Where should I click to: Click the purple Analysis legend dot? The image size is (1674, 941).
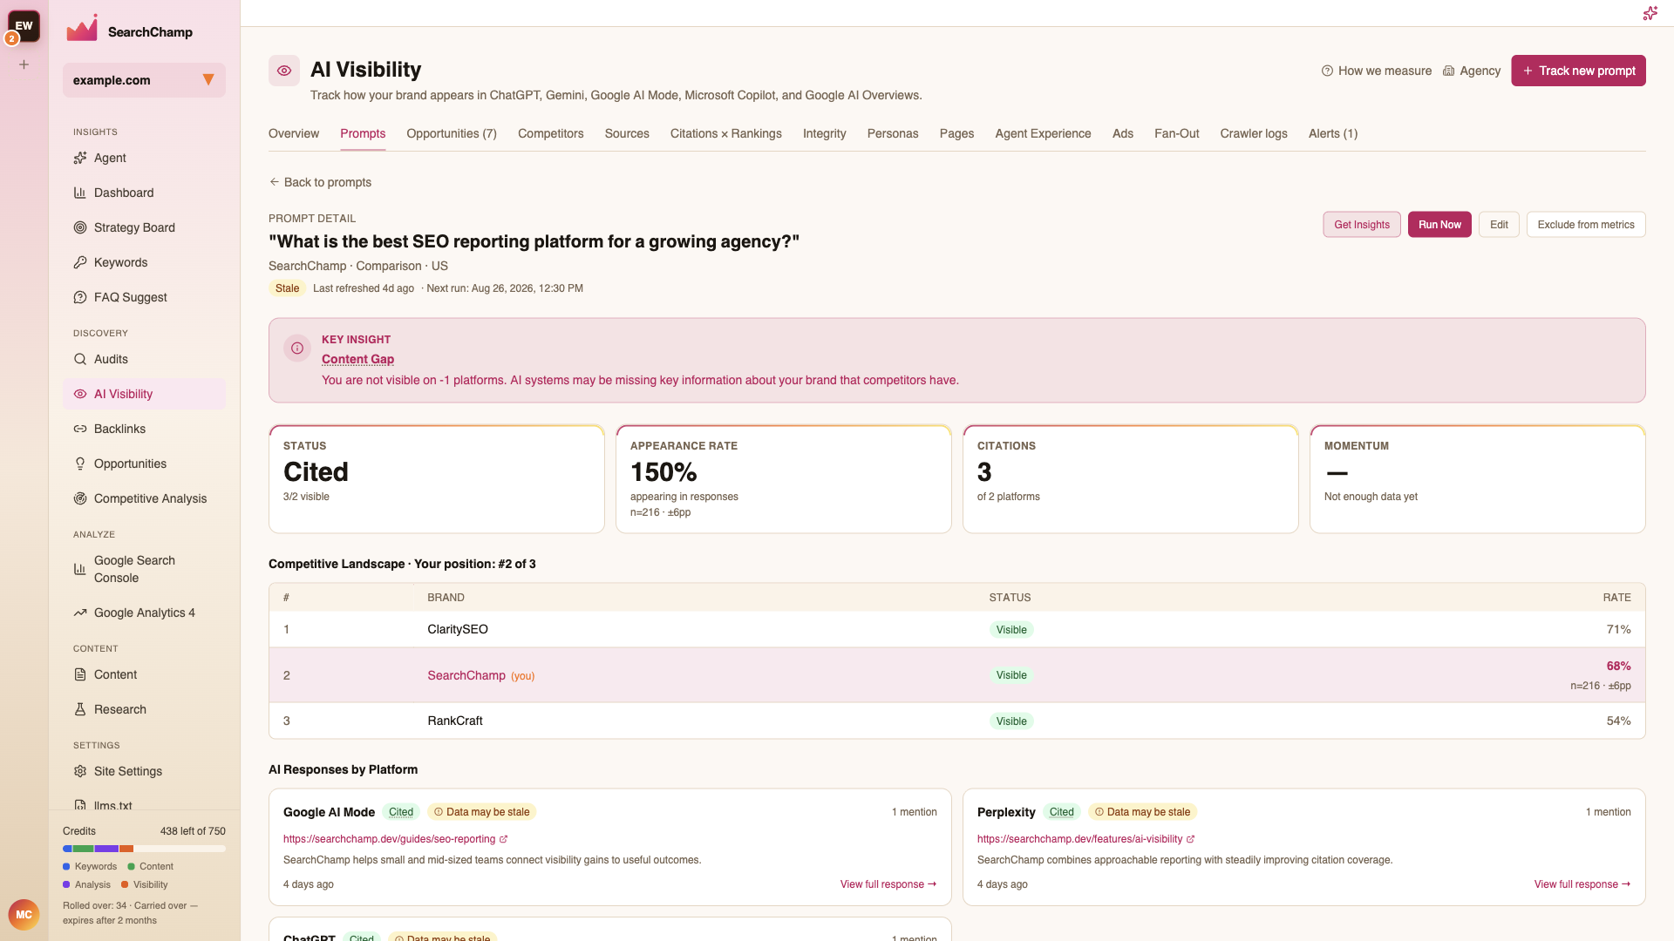[x=66, y=885]
